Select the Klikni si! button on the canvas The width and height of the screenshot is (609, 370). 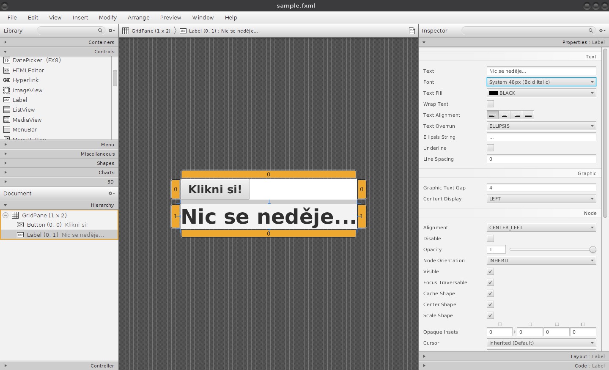215,189
